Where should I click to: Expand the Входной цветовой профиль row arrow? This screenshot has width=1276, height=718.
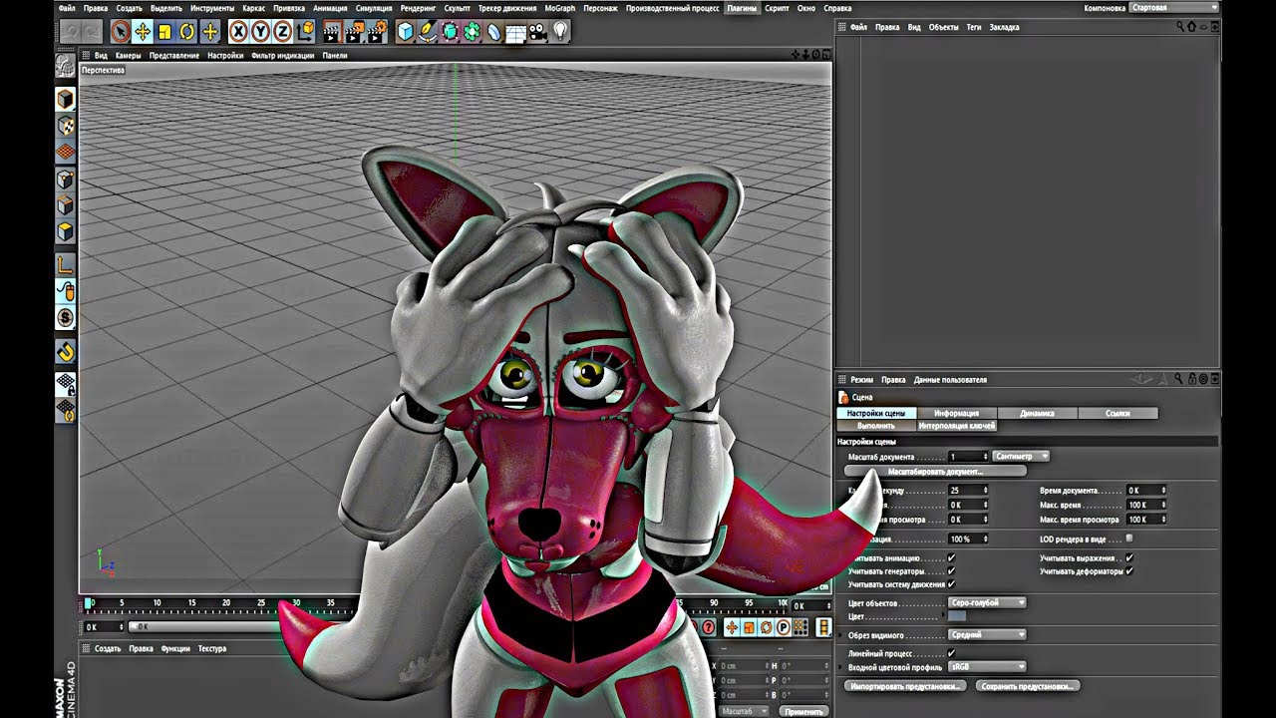841,666
